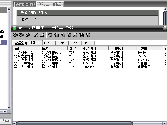The height and width of the screenshot is (125, 167).
Task: Click the framed delete rule icon
Action: click(x=75, y=35)
